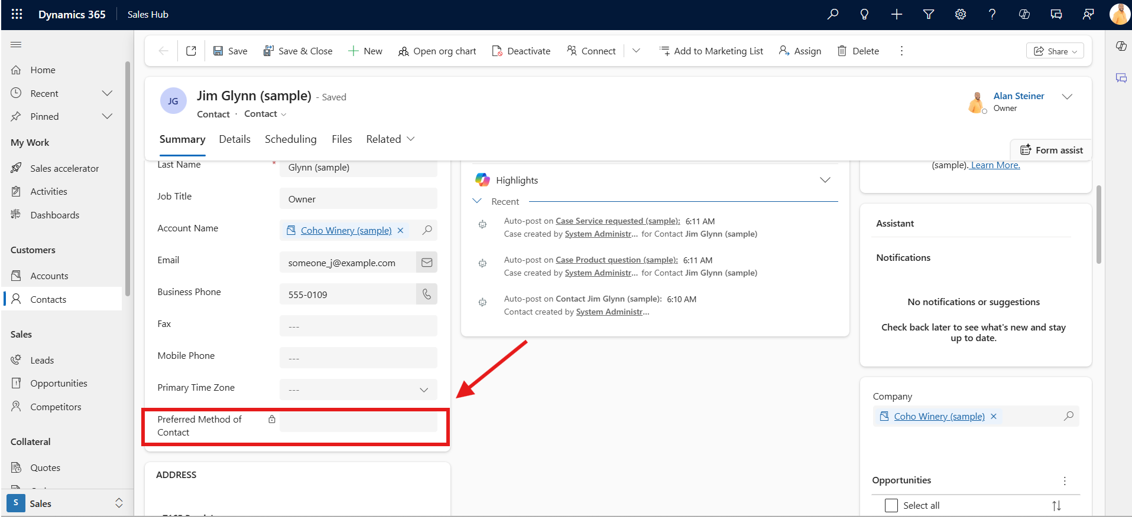This screenshot has width=1132, height=517.
Task: Click the phone icon beside Business Phone
Action: (x=427, y=294)
